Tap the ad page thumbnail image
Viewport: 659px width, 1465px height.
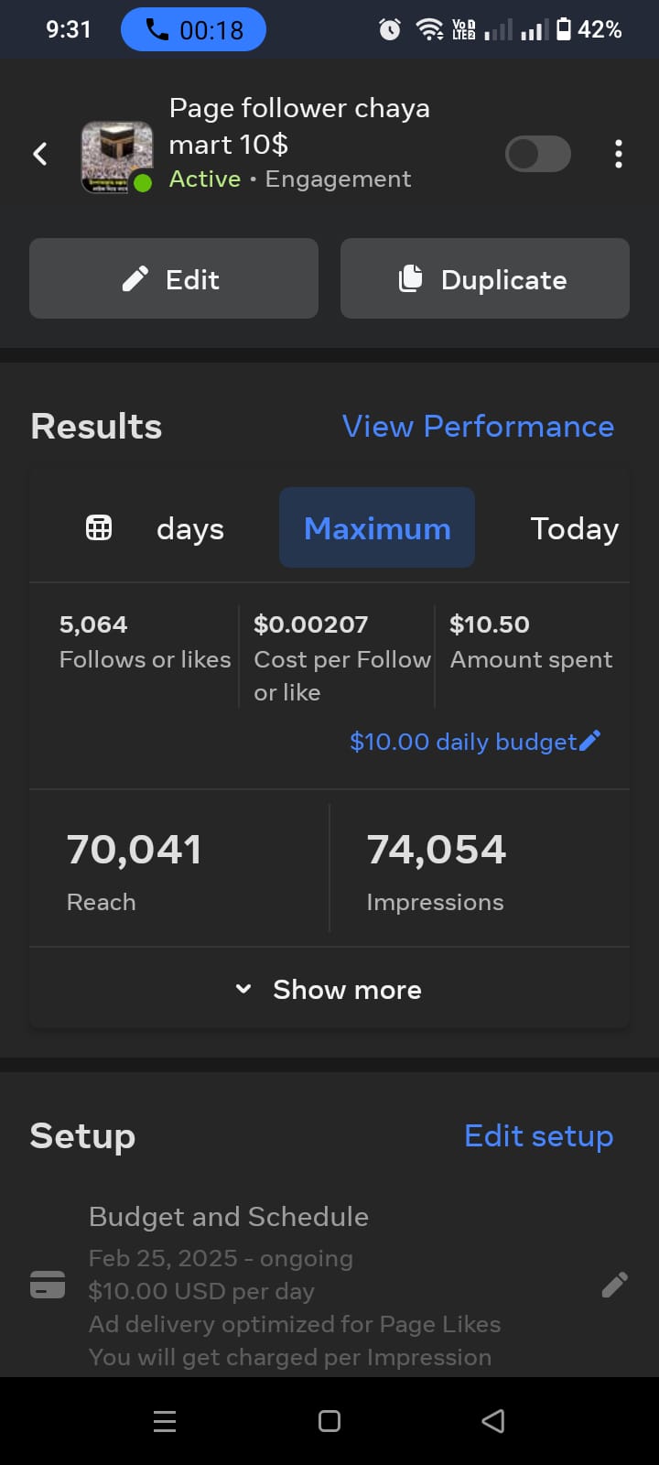coord(116,156)
